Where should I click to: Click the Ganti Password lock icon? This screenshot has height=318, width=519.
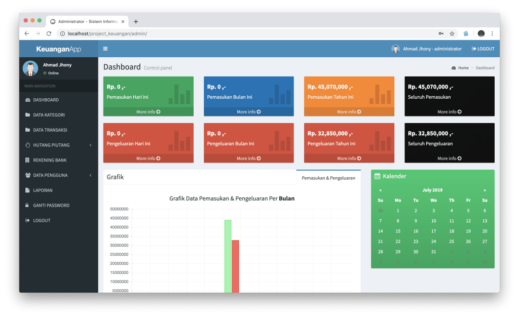(27, 206)
